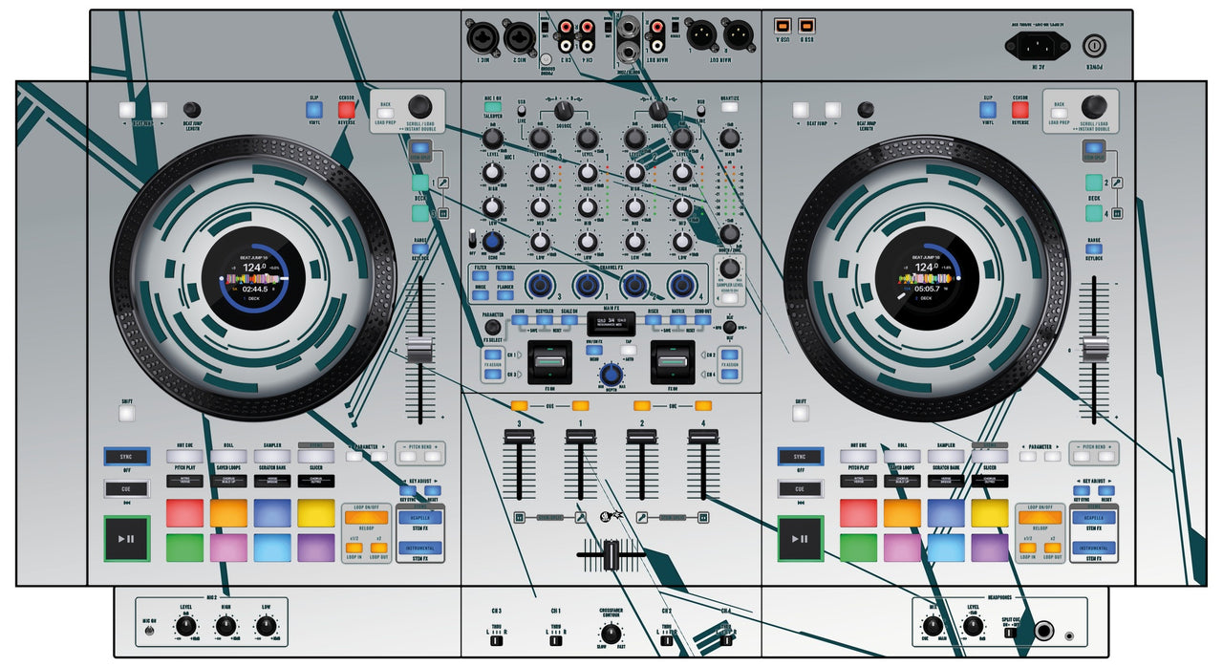
Task: Trigger the green performance pad on left deck
Action: pos(184,548)
